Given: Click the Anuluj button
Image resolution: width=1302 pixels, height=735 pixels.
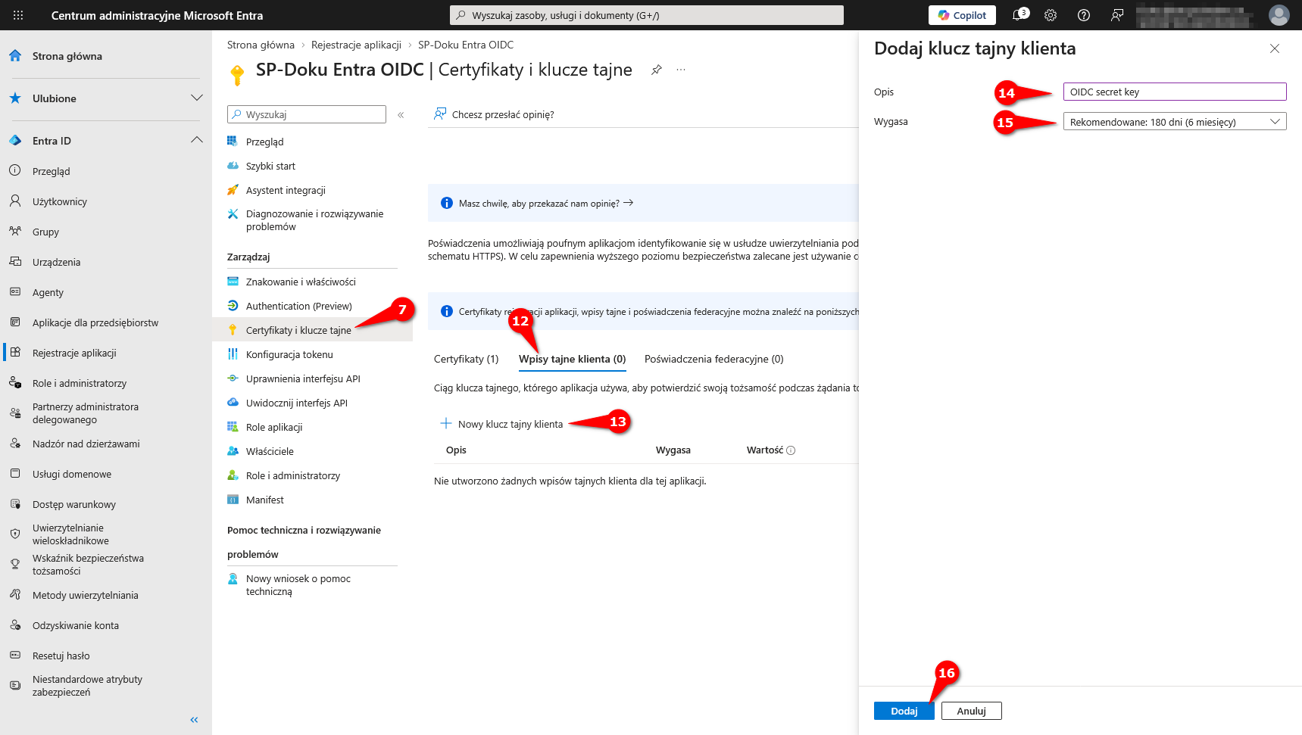Looking at the screenshot, I should click(x=972, y=711).
